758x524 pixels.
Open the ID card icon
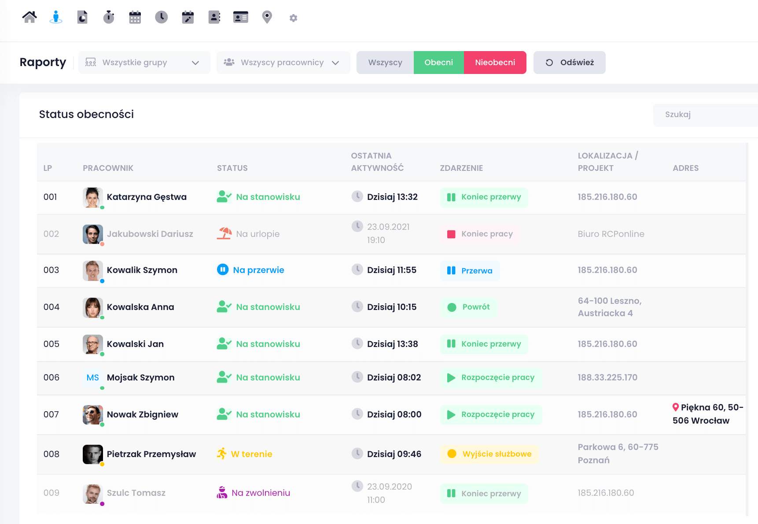pos(241,17)
